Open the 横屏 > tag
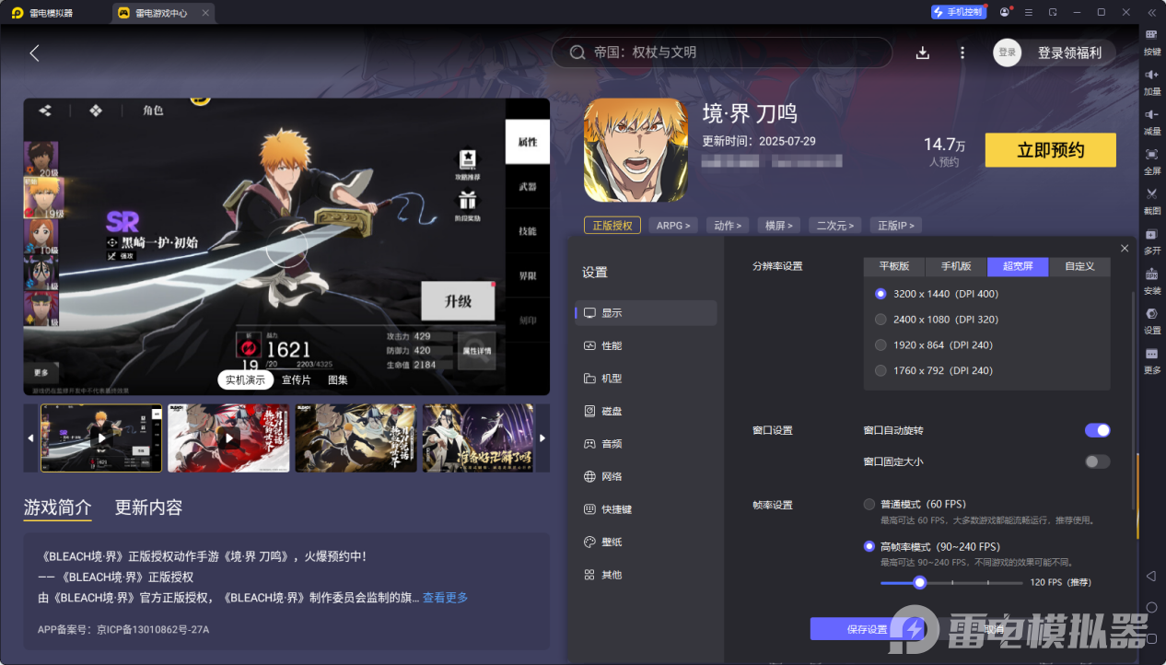Screen dimensions: 1166x665 (779, 226)
